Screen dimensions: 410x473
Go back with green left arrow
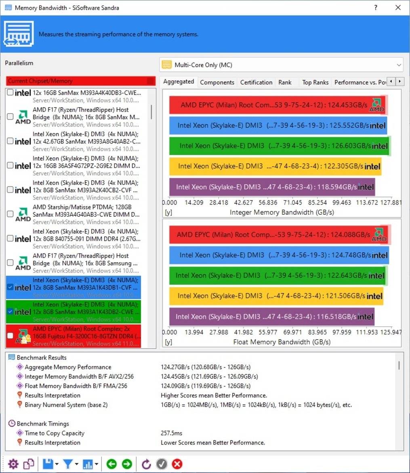click(111, 464)
